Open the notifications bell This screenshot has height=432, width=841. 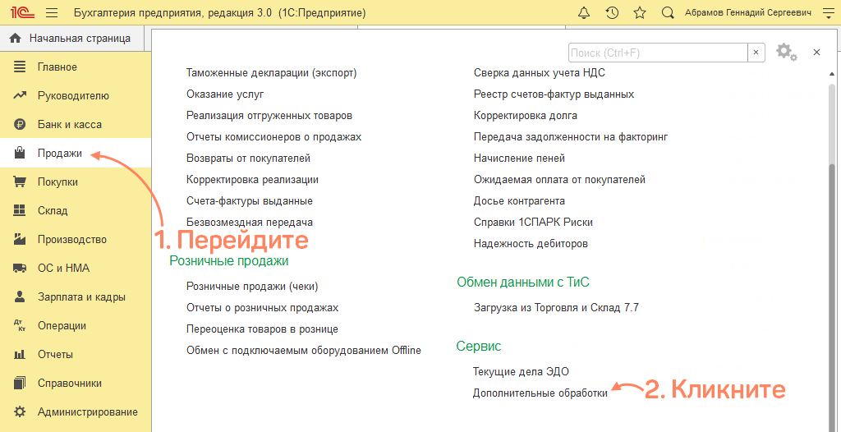[x=584, y=12]
